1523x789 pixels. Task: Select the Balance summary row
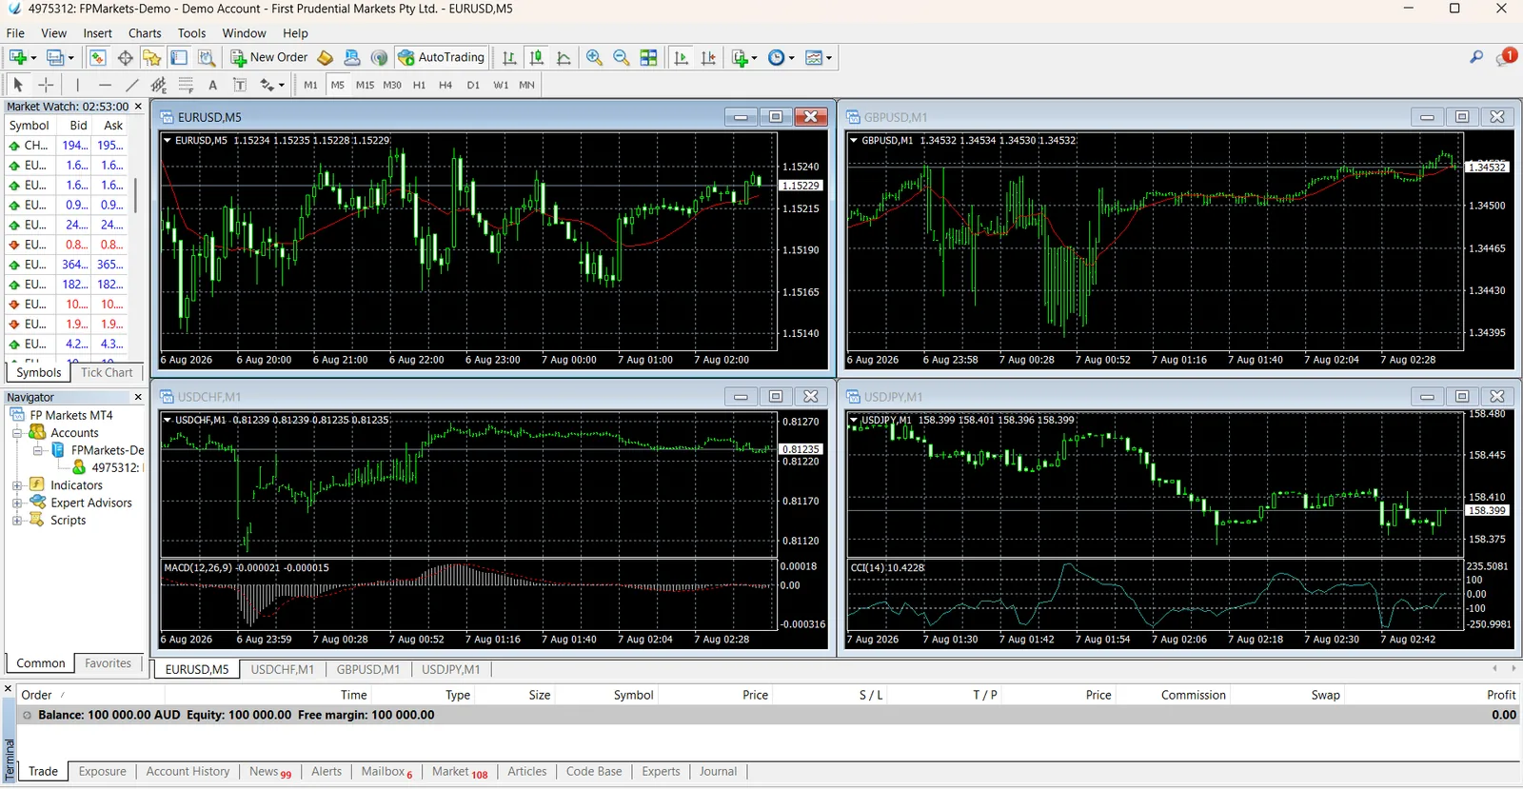(x=769, y=716)
